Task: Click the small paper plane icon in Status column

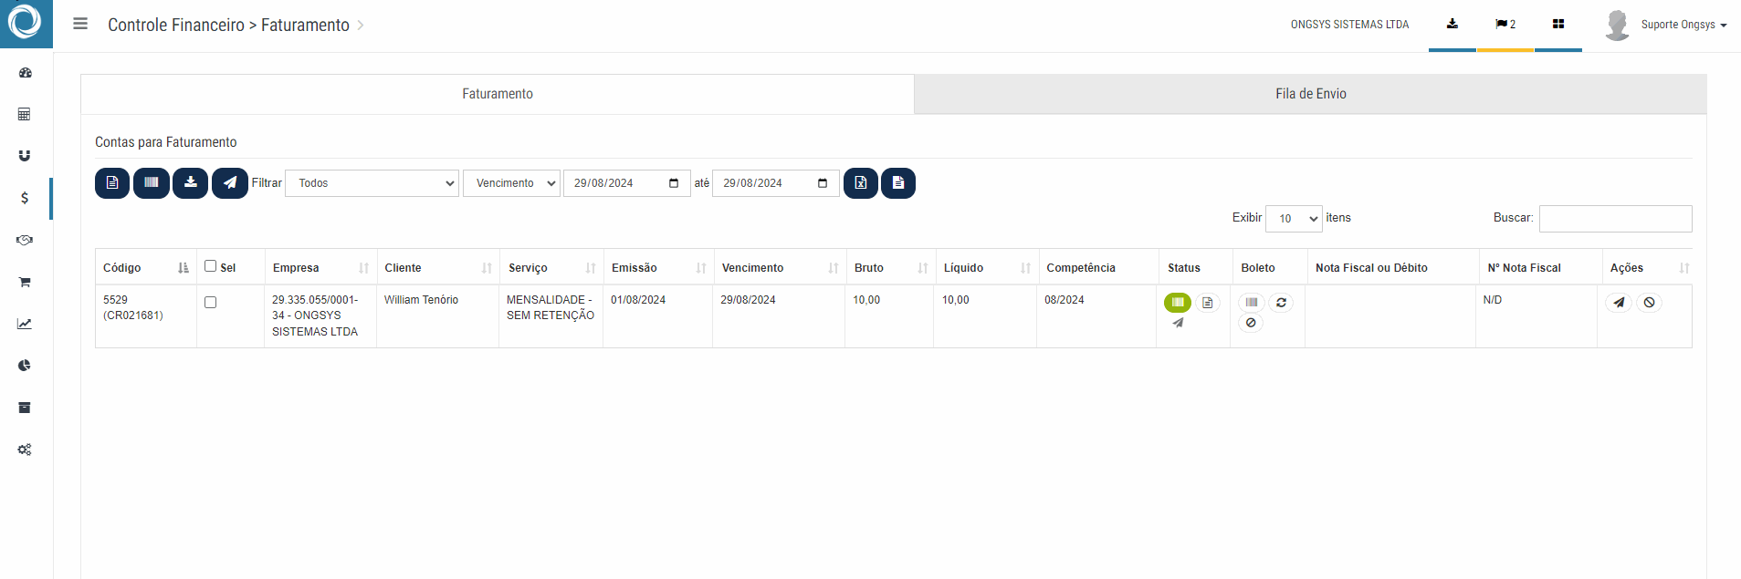Action: [x=1179, y=323]
